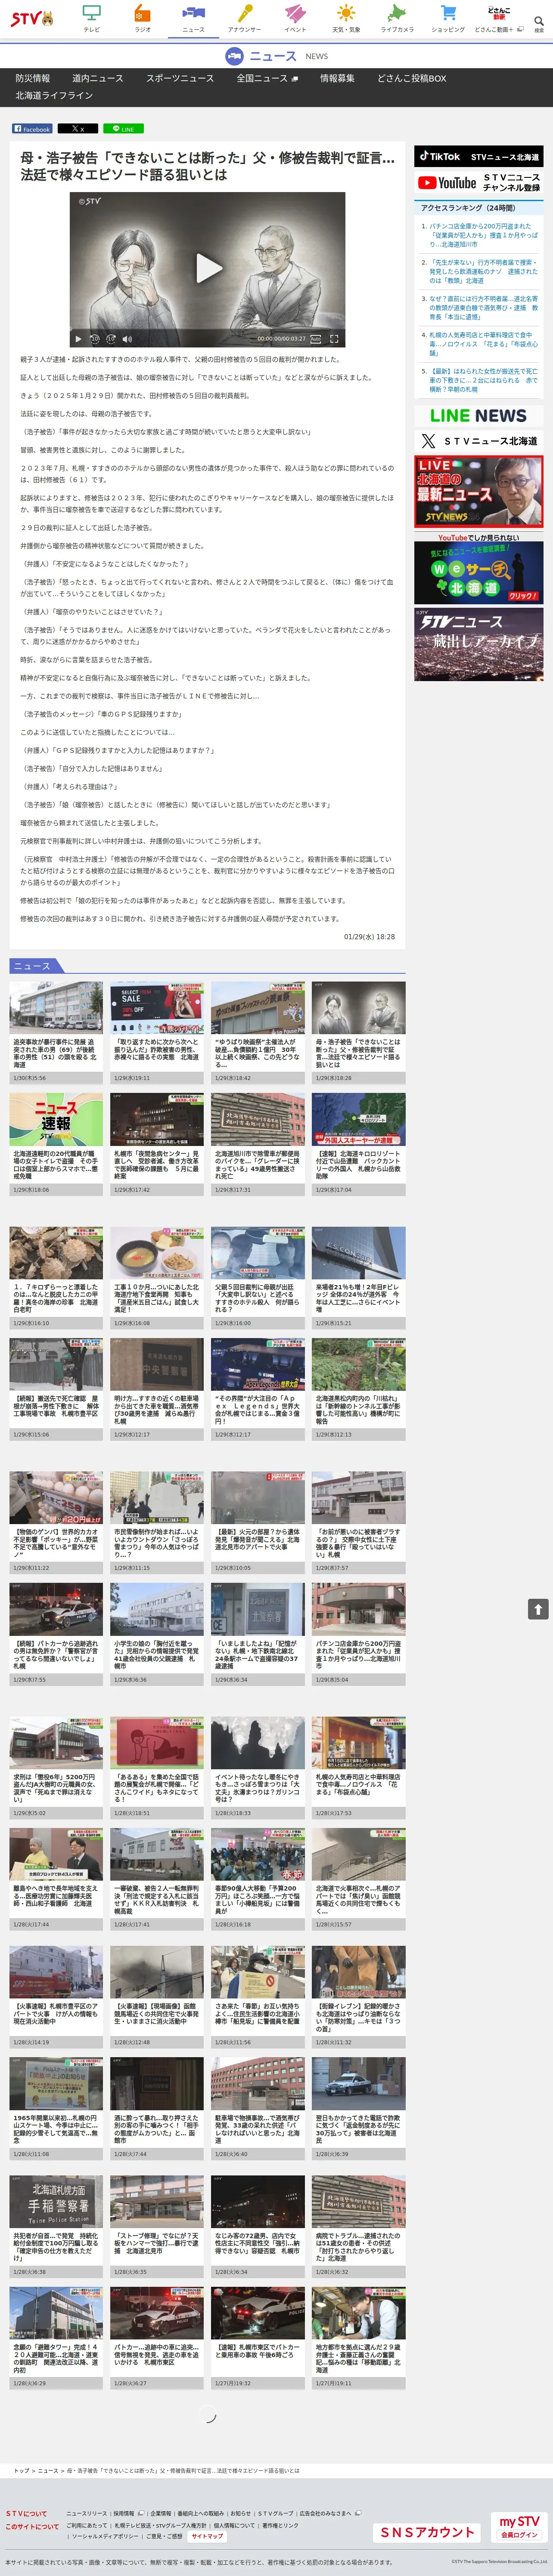The height and width of the screenshot is (2576, 553).
Task: Open the SNSアカウント footer button
Action: [x=427, y=2532]
